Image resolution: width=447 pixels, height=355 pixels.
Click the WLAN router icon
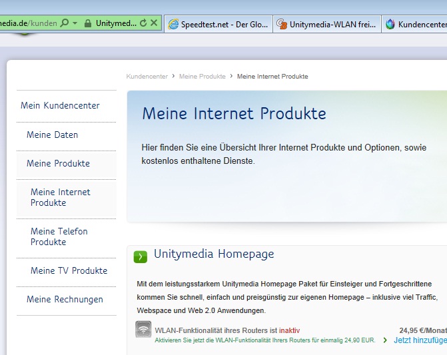[143, 330]
